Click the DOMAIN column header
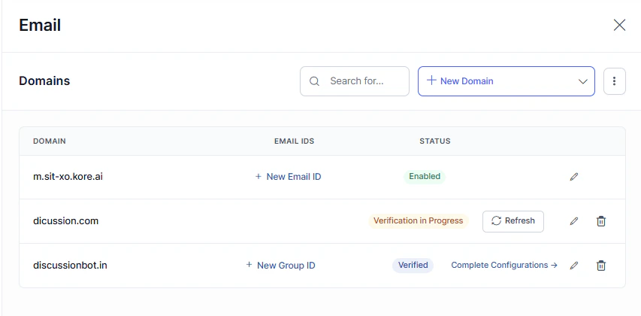 point(50,141)
